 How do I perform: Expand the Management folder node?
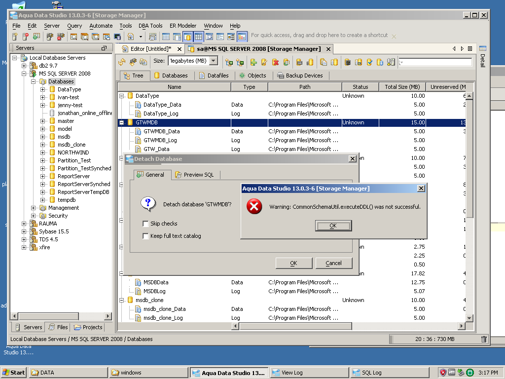33,208
